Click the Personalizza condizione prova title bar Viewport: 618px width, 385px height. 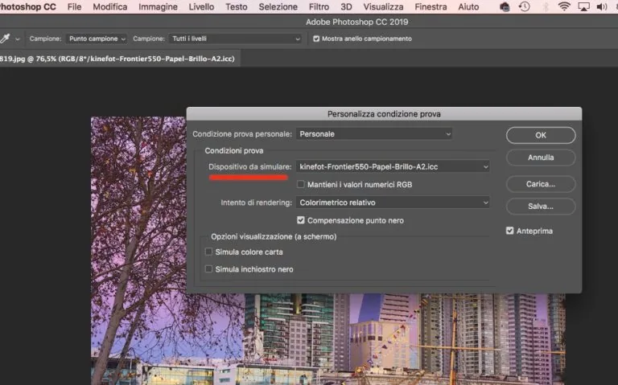[x=384, y=114]
